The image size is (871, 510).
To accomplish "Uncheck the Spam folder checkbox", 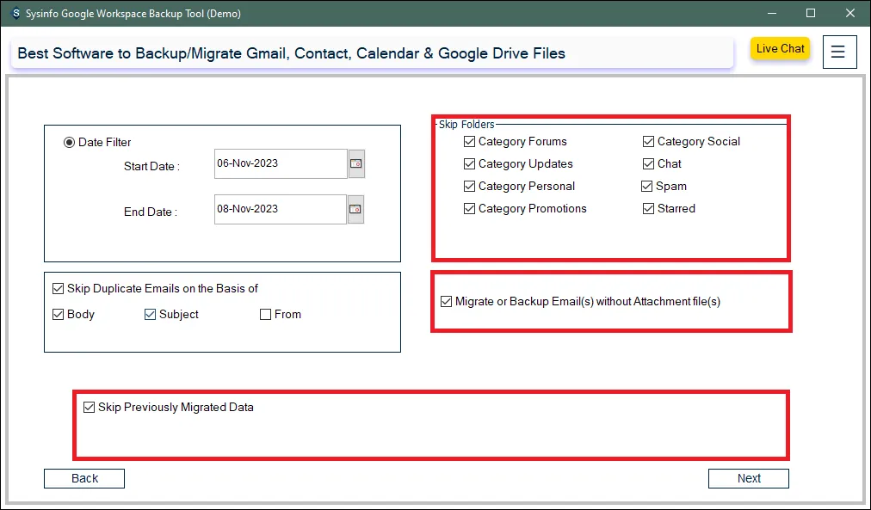I will click(647, 187).
